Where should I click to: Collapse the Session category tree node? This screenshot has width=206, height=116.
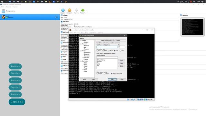(81, 41)
